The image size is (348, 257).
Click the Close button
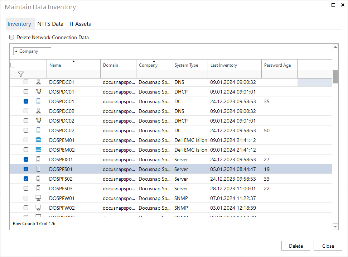click(328, 246)
